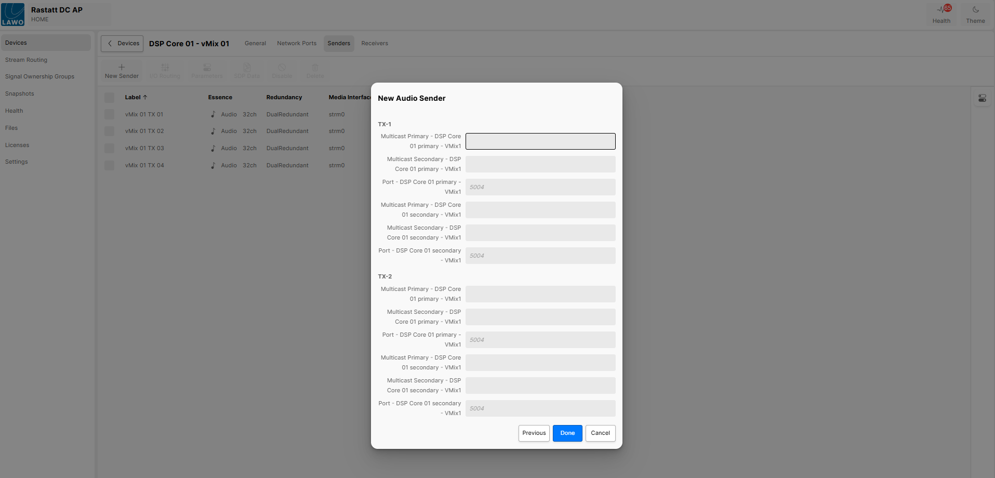Viewport: 995px width, 478px height.
Task: Toggle the select-all checkbox in header
Action: point(110,97)
